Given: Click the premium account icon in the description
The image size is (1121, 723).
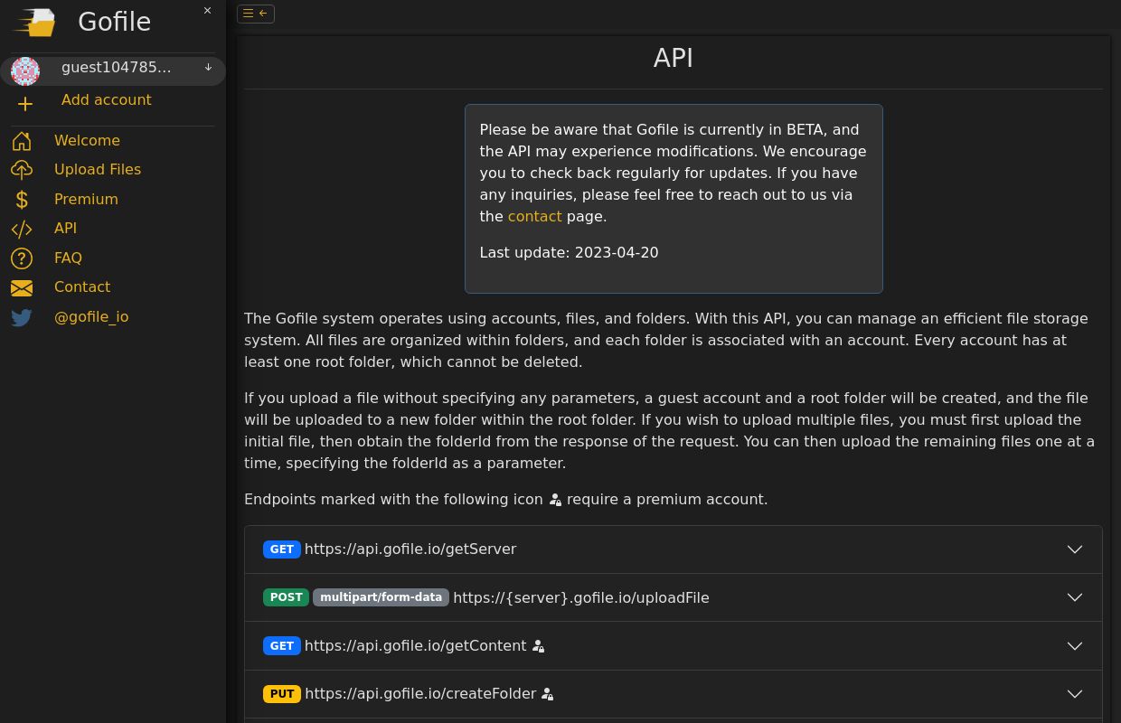Looking at the screenshot, I should 555,500.
